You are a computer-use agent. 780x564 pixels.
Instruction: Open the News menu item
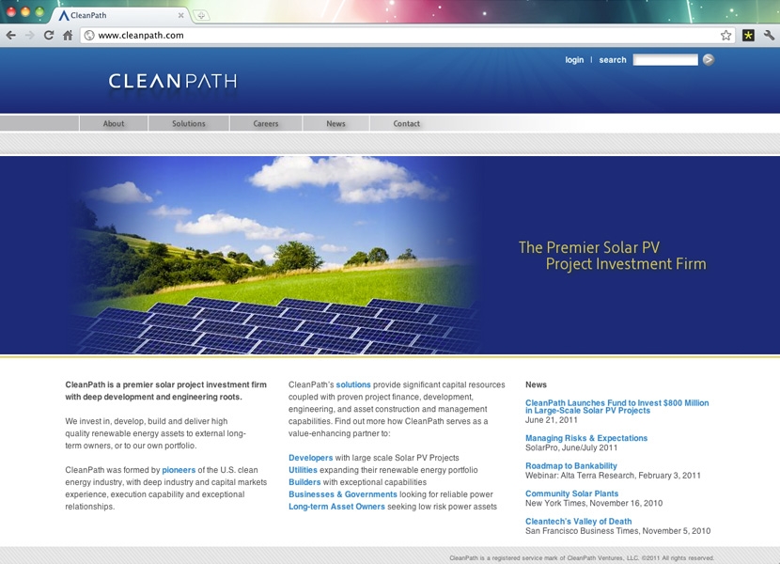[x=335, y=123]
